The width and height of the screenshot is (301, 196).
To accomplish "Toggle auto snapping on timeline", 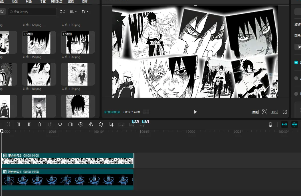I will (x=295, y=124).
